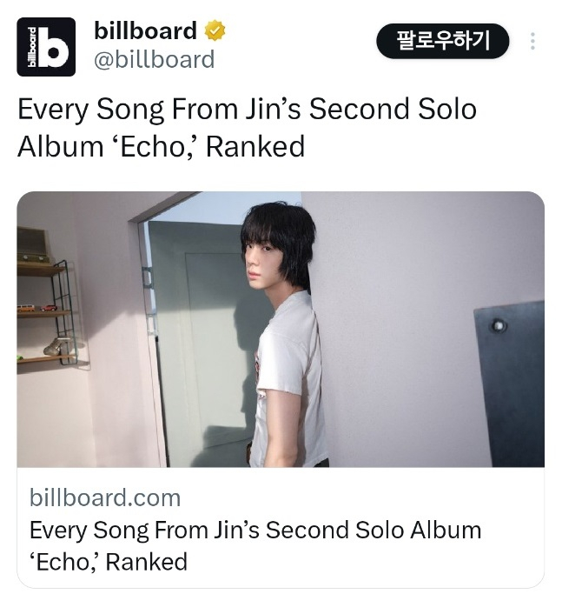This screenshot has width=562, height=594.
Task: Open the card headline below the photo
Action: [x=255, y=544]
